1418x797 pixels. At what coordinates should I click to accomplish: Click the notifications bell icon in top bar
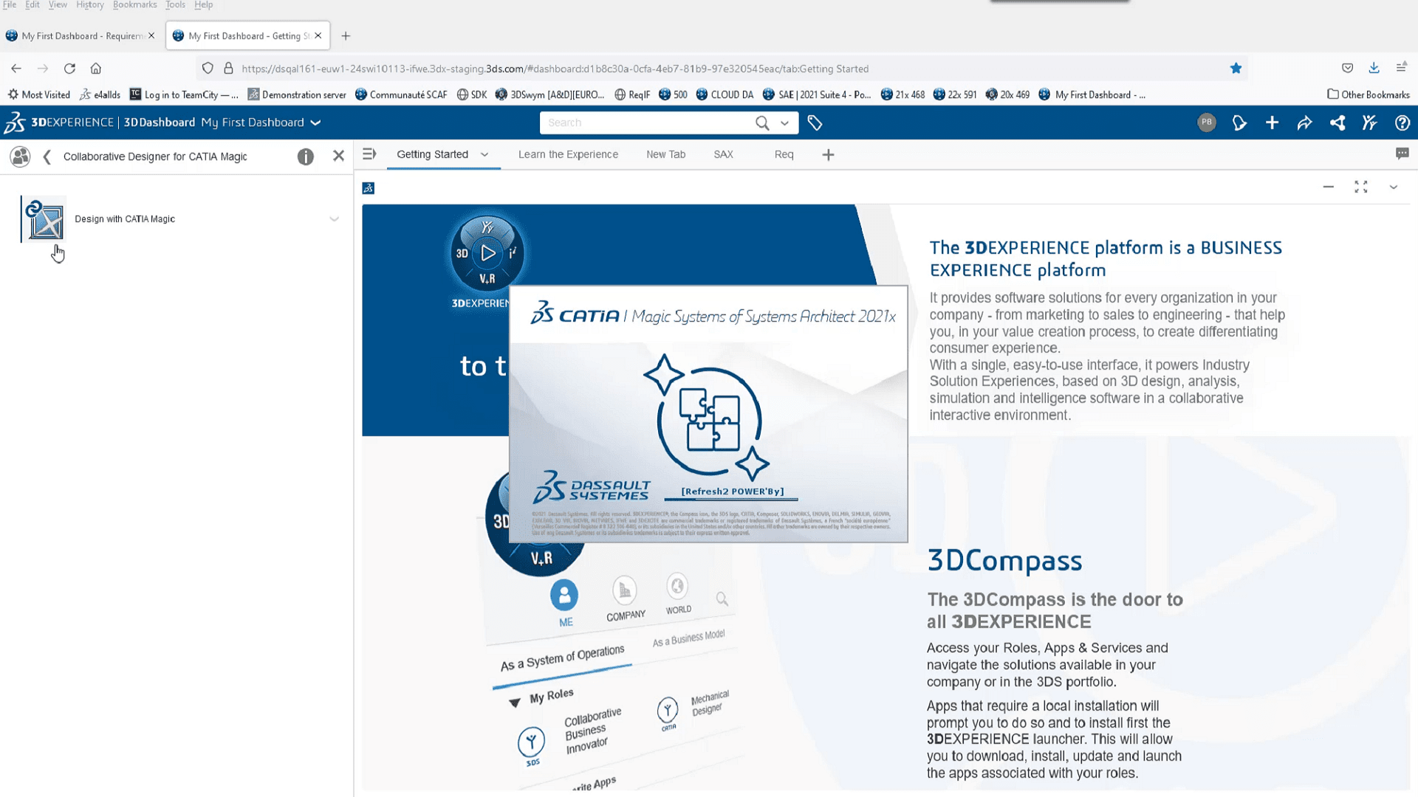1239,123
